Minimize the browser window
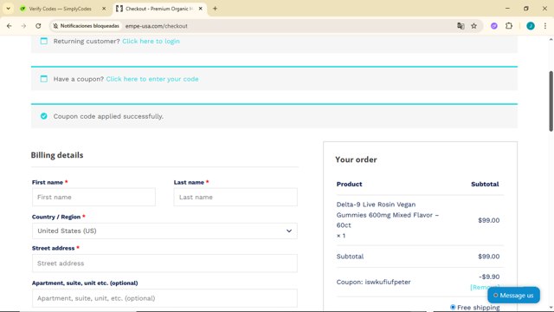 507,9
